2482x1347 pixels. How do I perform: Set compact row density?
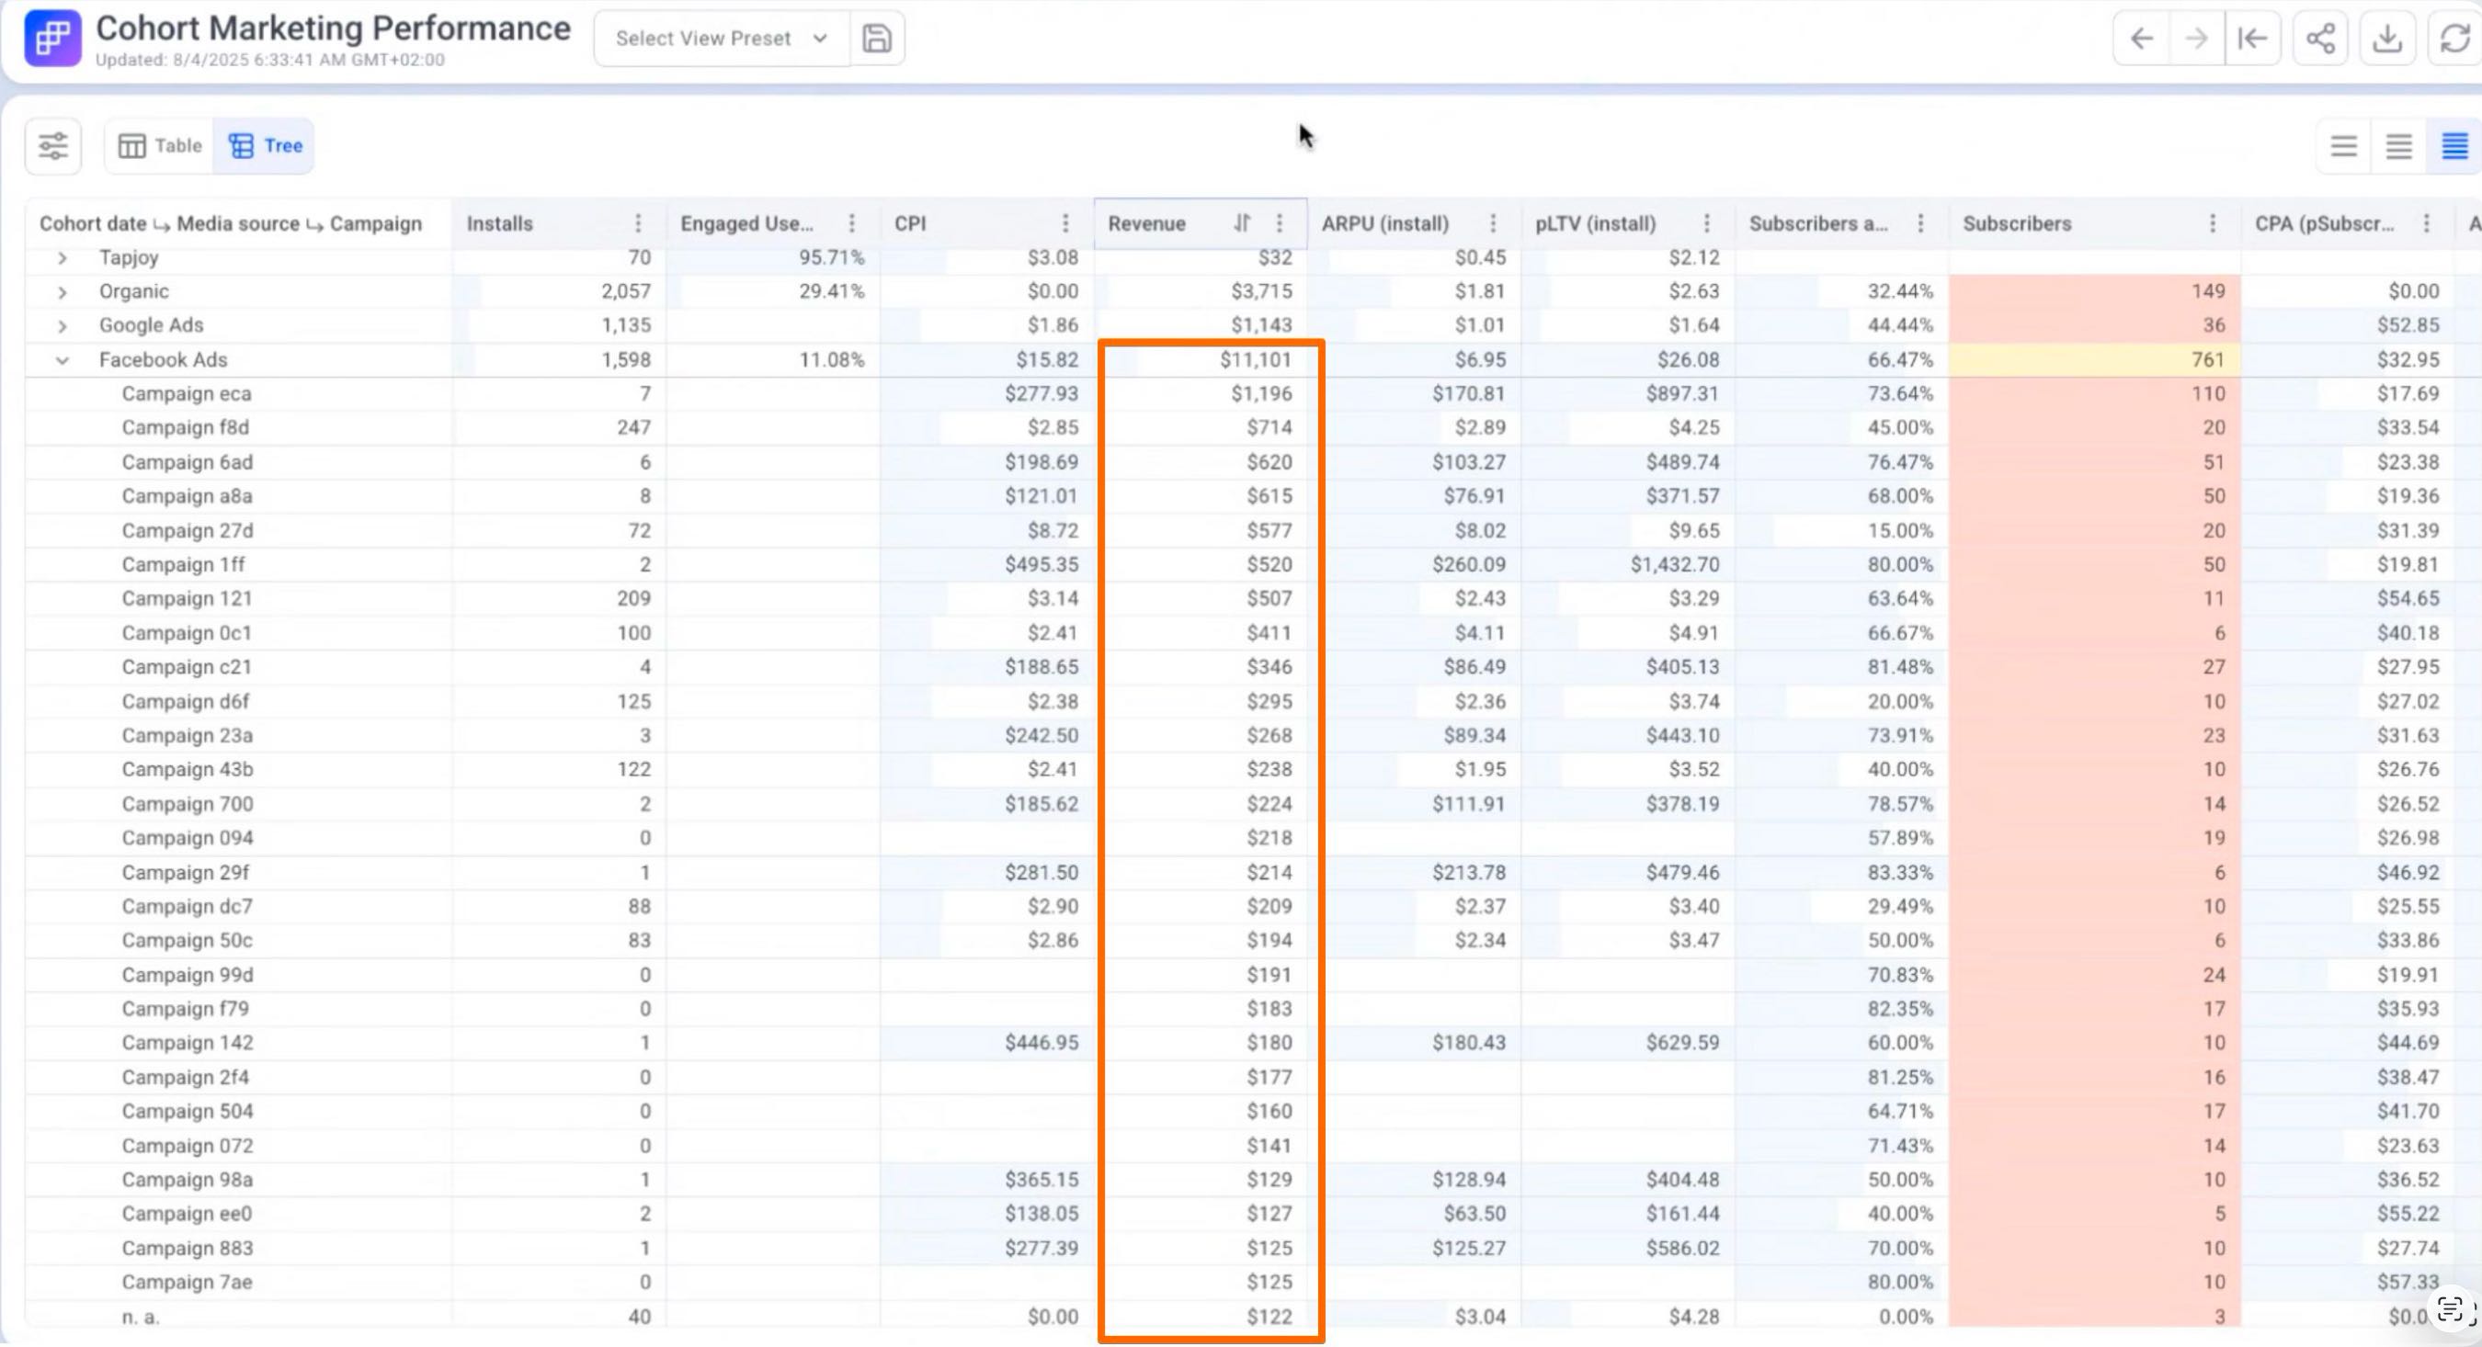[x=2454, y=146]
